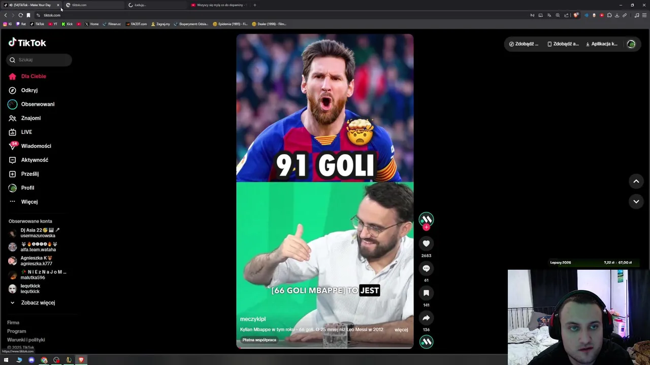Save video with the bookmark icon
Screen dimensions: 650x365
click(426, 293)
